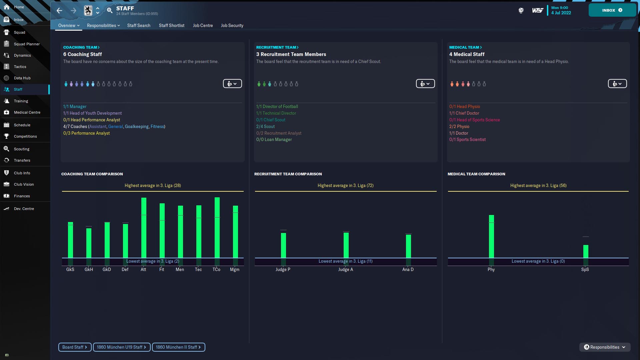The height and width of the screenshot is (360, 640).
Task: Open the Data Hub sidebar item
Action: tap(22, 78)
